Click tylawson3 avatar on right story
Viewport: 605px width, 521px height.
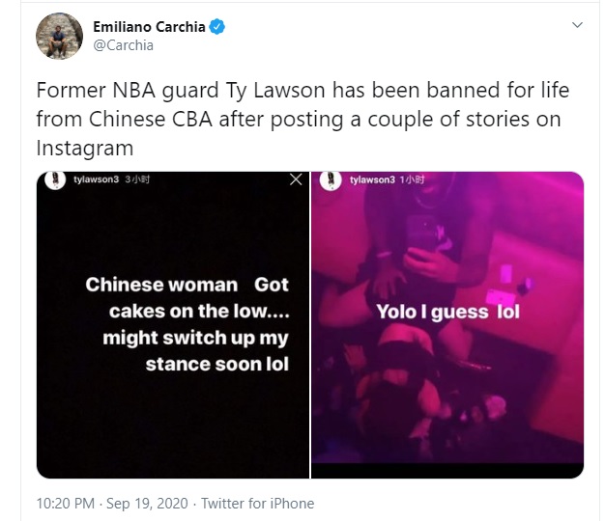tap(331, 180)
